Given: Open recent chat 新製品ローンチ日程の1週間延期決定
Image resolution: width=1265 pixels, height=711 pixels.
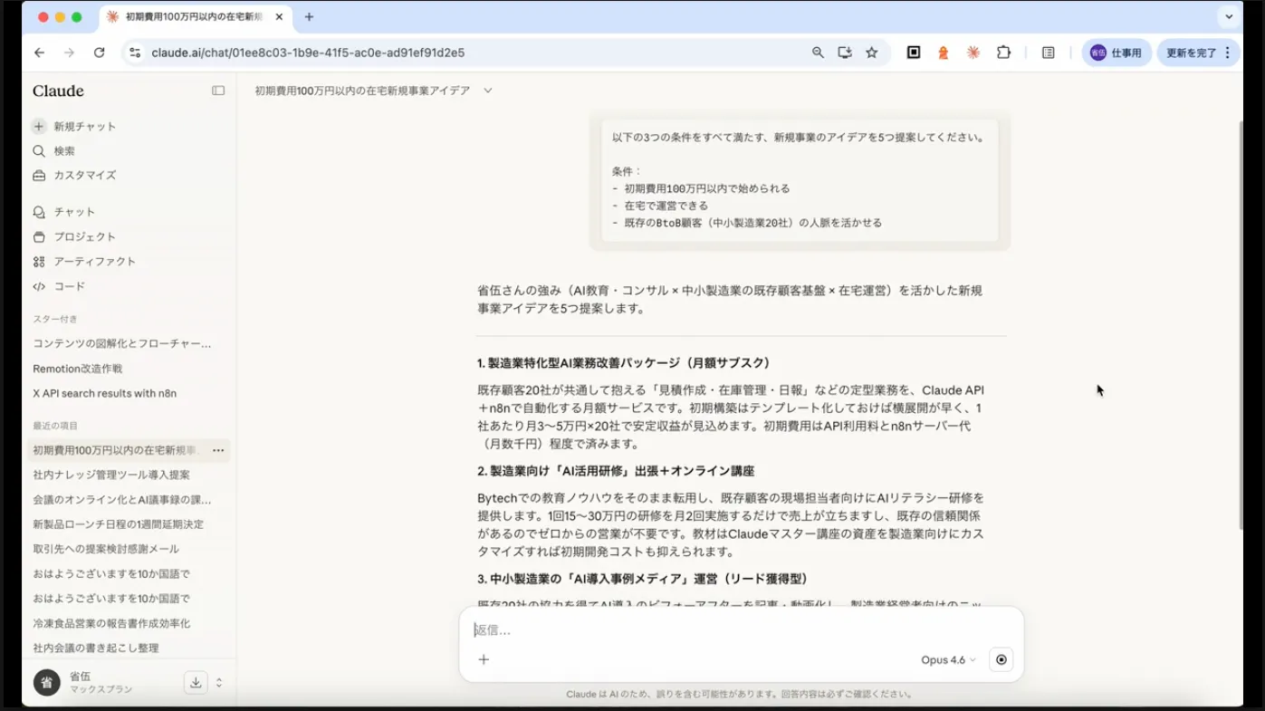Looking at the screenshot, I should point(119,524).
